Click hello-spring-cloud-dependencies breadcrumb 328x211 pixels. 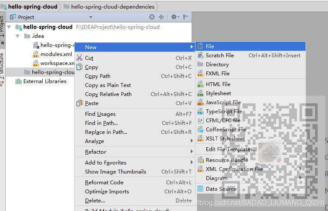(113, 7)
